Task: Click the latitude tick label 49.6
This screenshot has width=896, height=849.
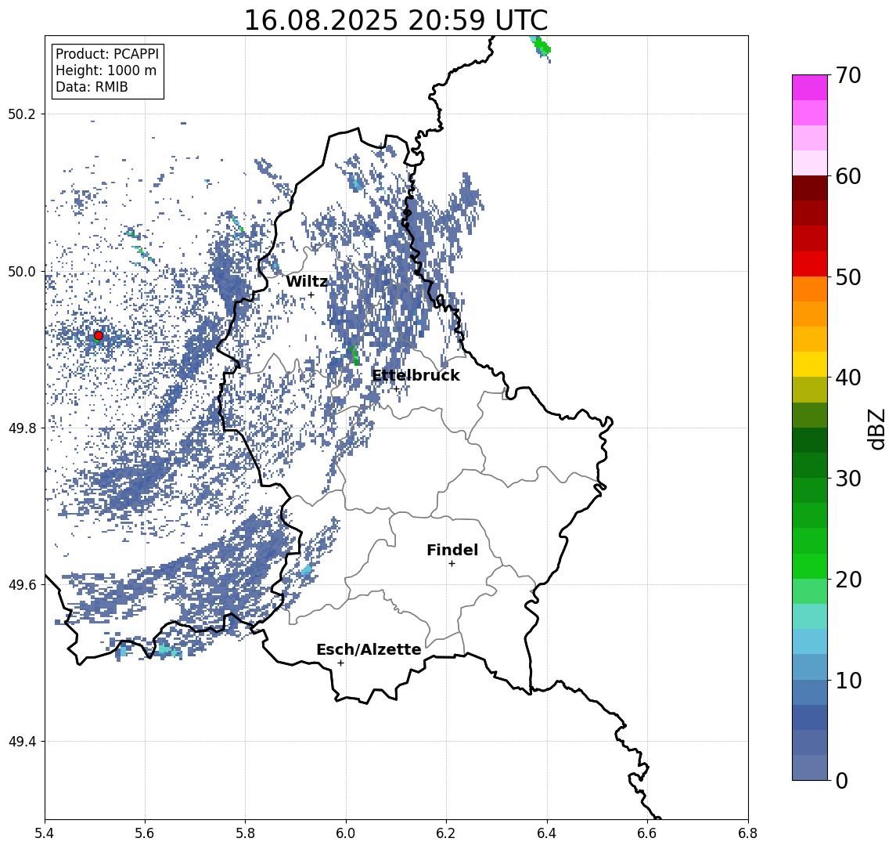Action: tap(22, 585)
